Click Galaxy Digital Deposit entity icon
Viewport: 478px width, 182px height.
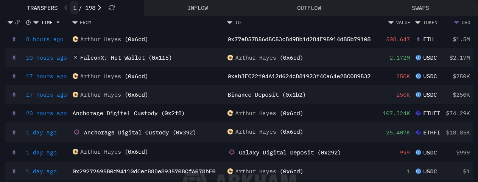pyautogui.click(x=232, y=152)
